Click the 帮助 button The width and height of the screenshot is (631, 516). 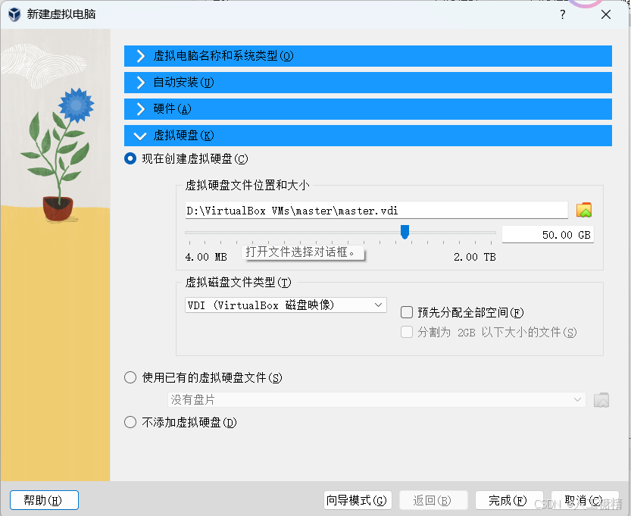(44, 500)
